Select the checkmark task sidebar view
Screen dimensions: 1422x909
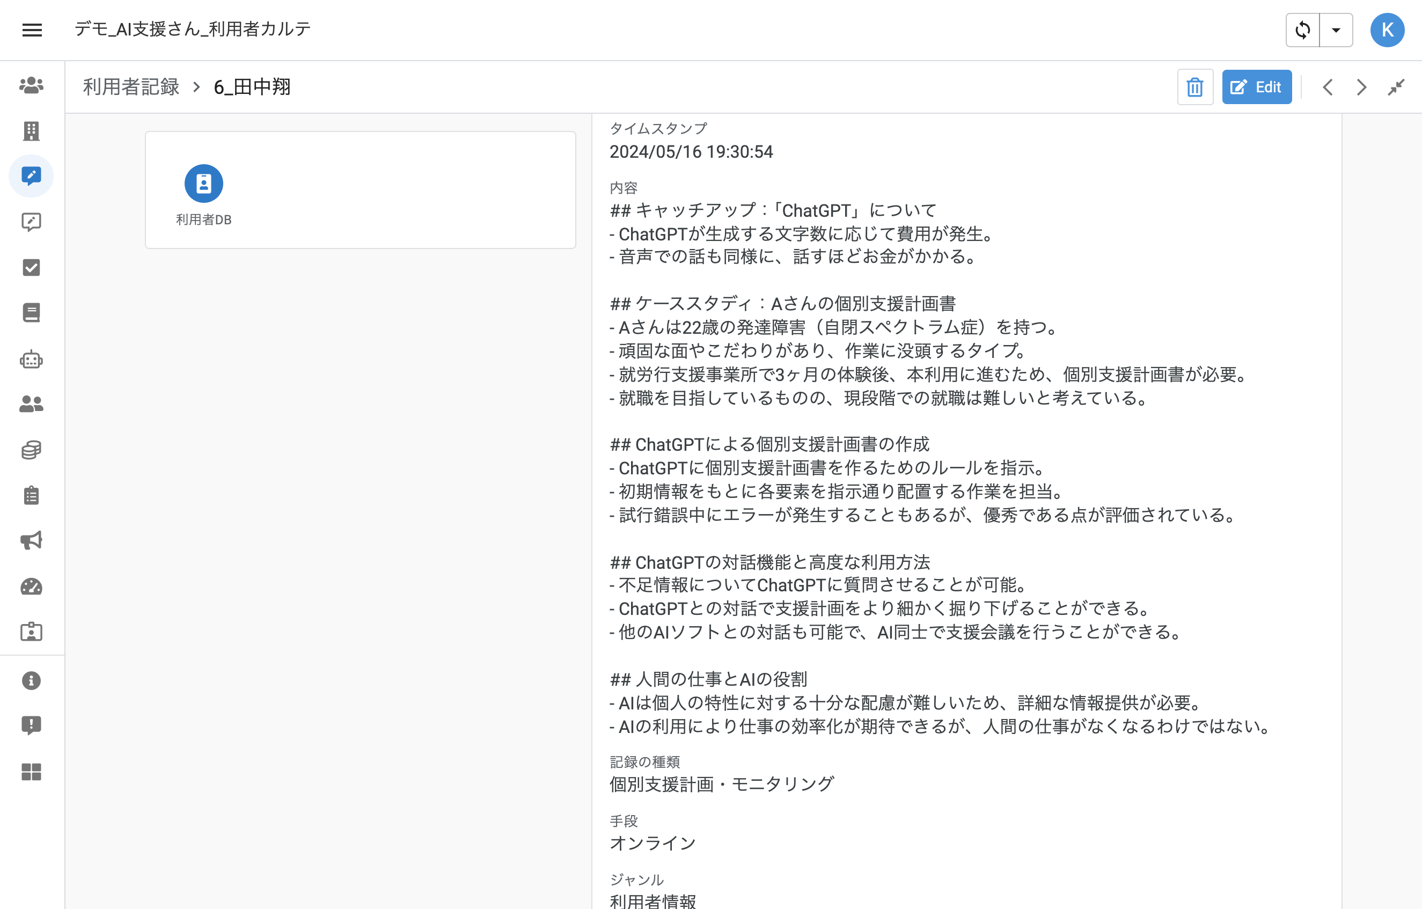click(x=31, y=268)
